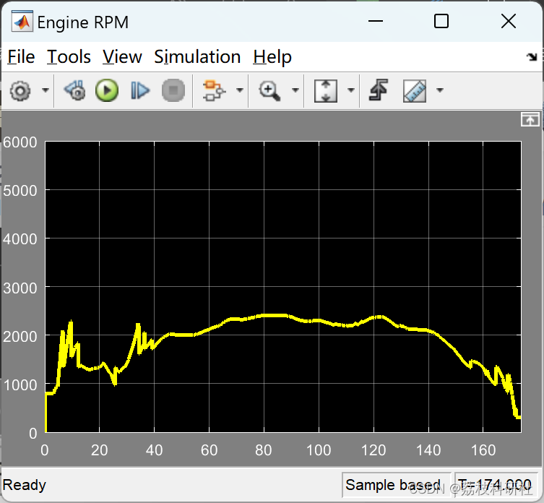Open Configuration Properties gear icon
Image resolution: width=544 pixels, height=503 pixels.
(x=20, y=90)
